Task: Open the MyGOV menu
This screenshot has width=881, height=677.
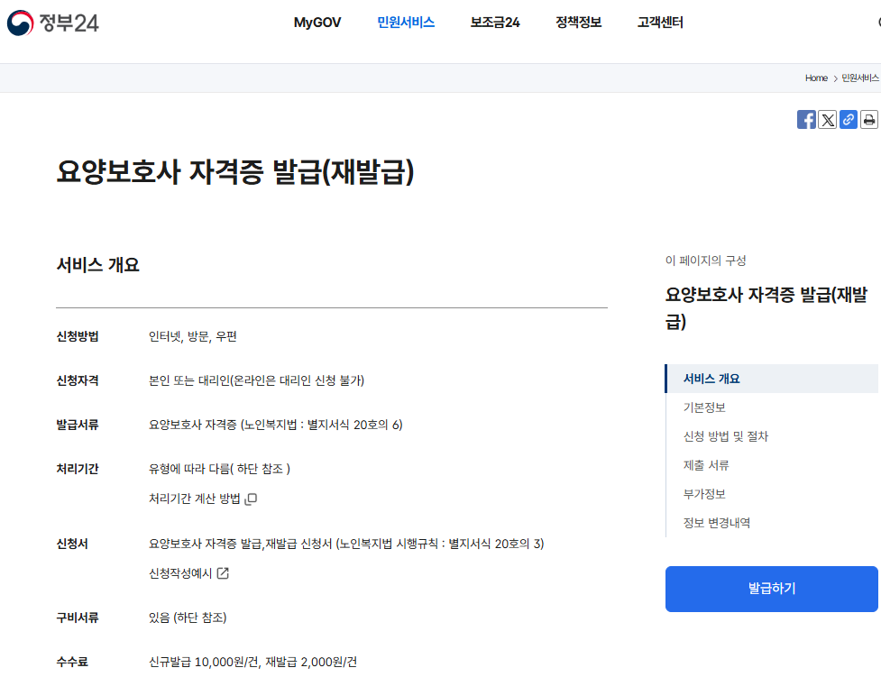Action: [x=317, y=23]
